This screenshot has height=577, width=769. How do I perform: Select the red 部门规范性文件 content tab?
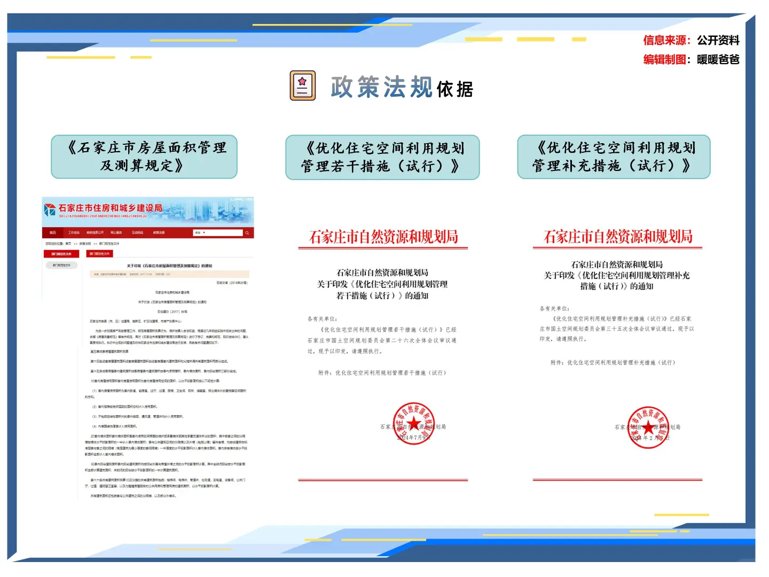click(99, 254)
